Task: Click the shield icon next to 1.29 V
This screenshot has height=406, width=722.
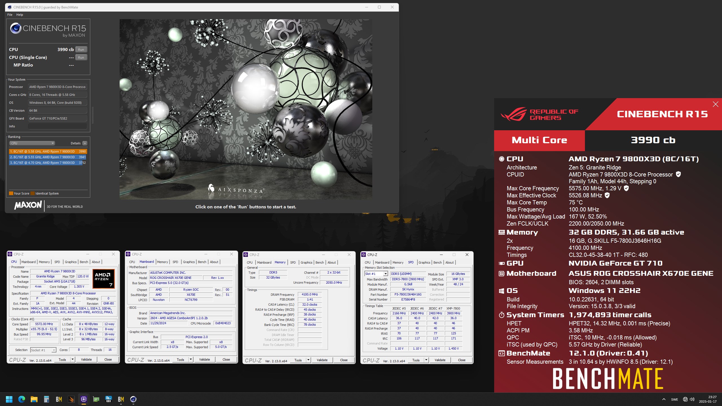Action: point(626,188)
